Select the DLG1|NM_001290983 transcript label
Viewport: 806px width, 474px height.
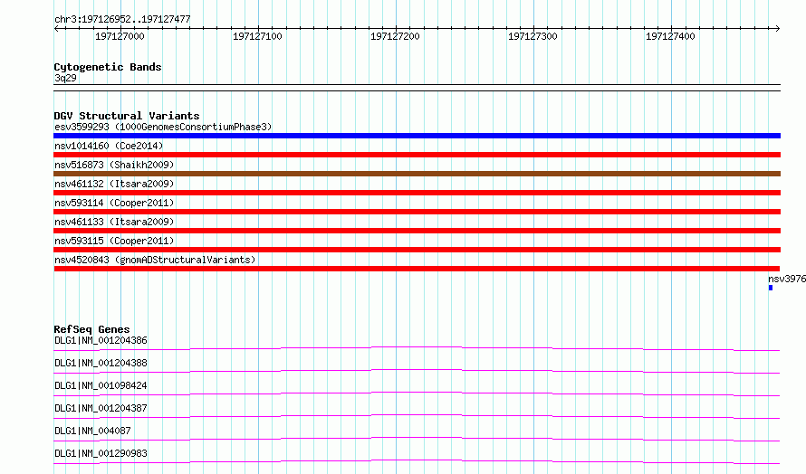101,453
